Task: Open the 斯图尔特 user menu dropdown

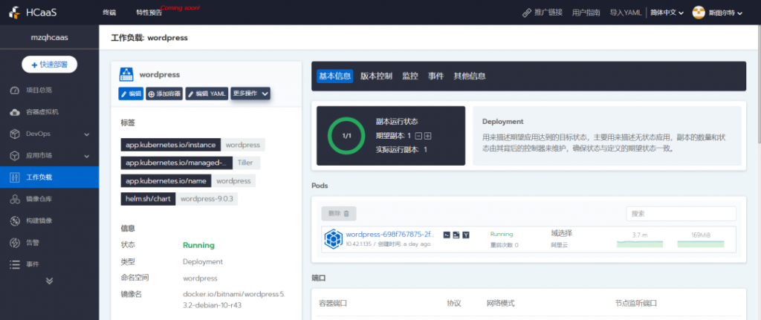Action: click(x=725, y=13)
